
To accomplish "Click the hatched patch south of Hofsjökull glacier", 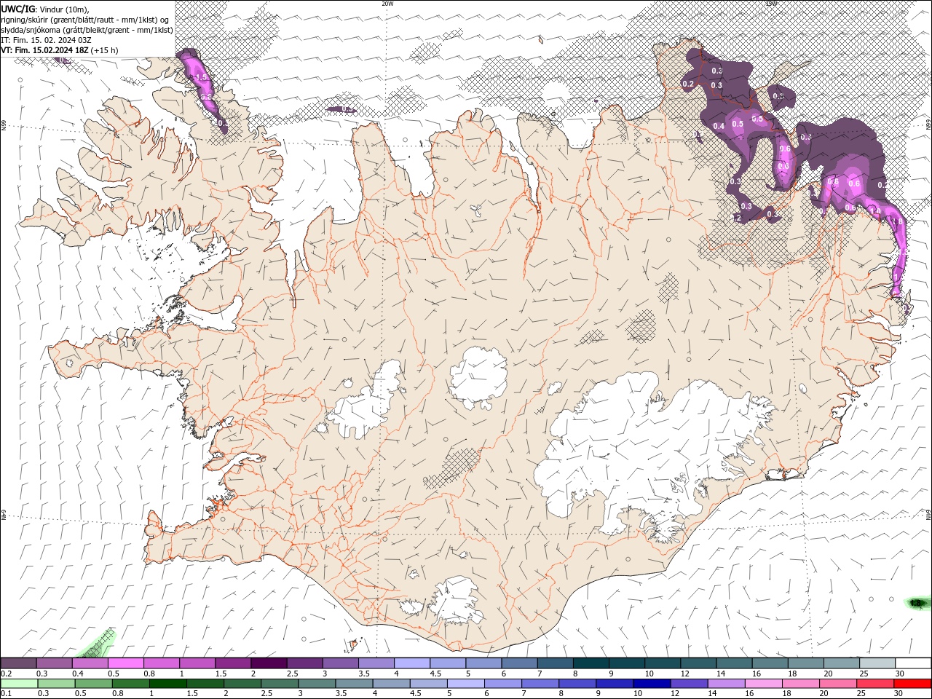I will point(453,467).
